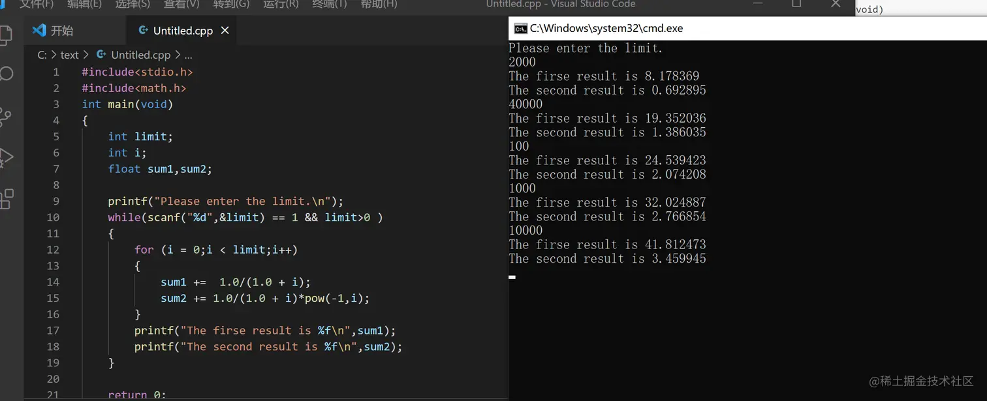Open the Run and Debug view
Image resolution: width=987 pixels, height=401 pixels.
(6, 157)
